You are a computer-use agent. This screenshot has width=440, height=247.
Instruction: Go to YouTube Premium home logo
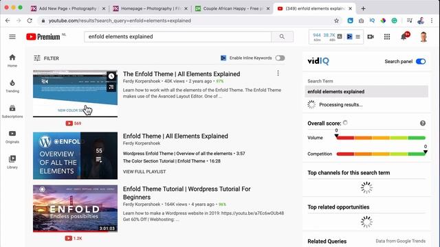[43, 36]
